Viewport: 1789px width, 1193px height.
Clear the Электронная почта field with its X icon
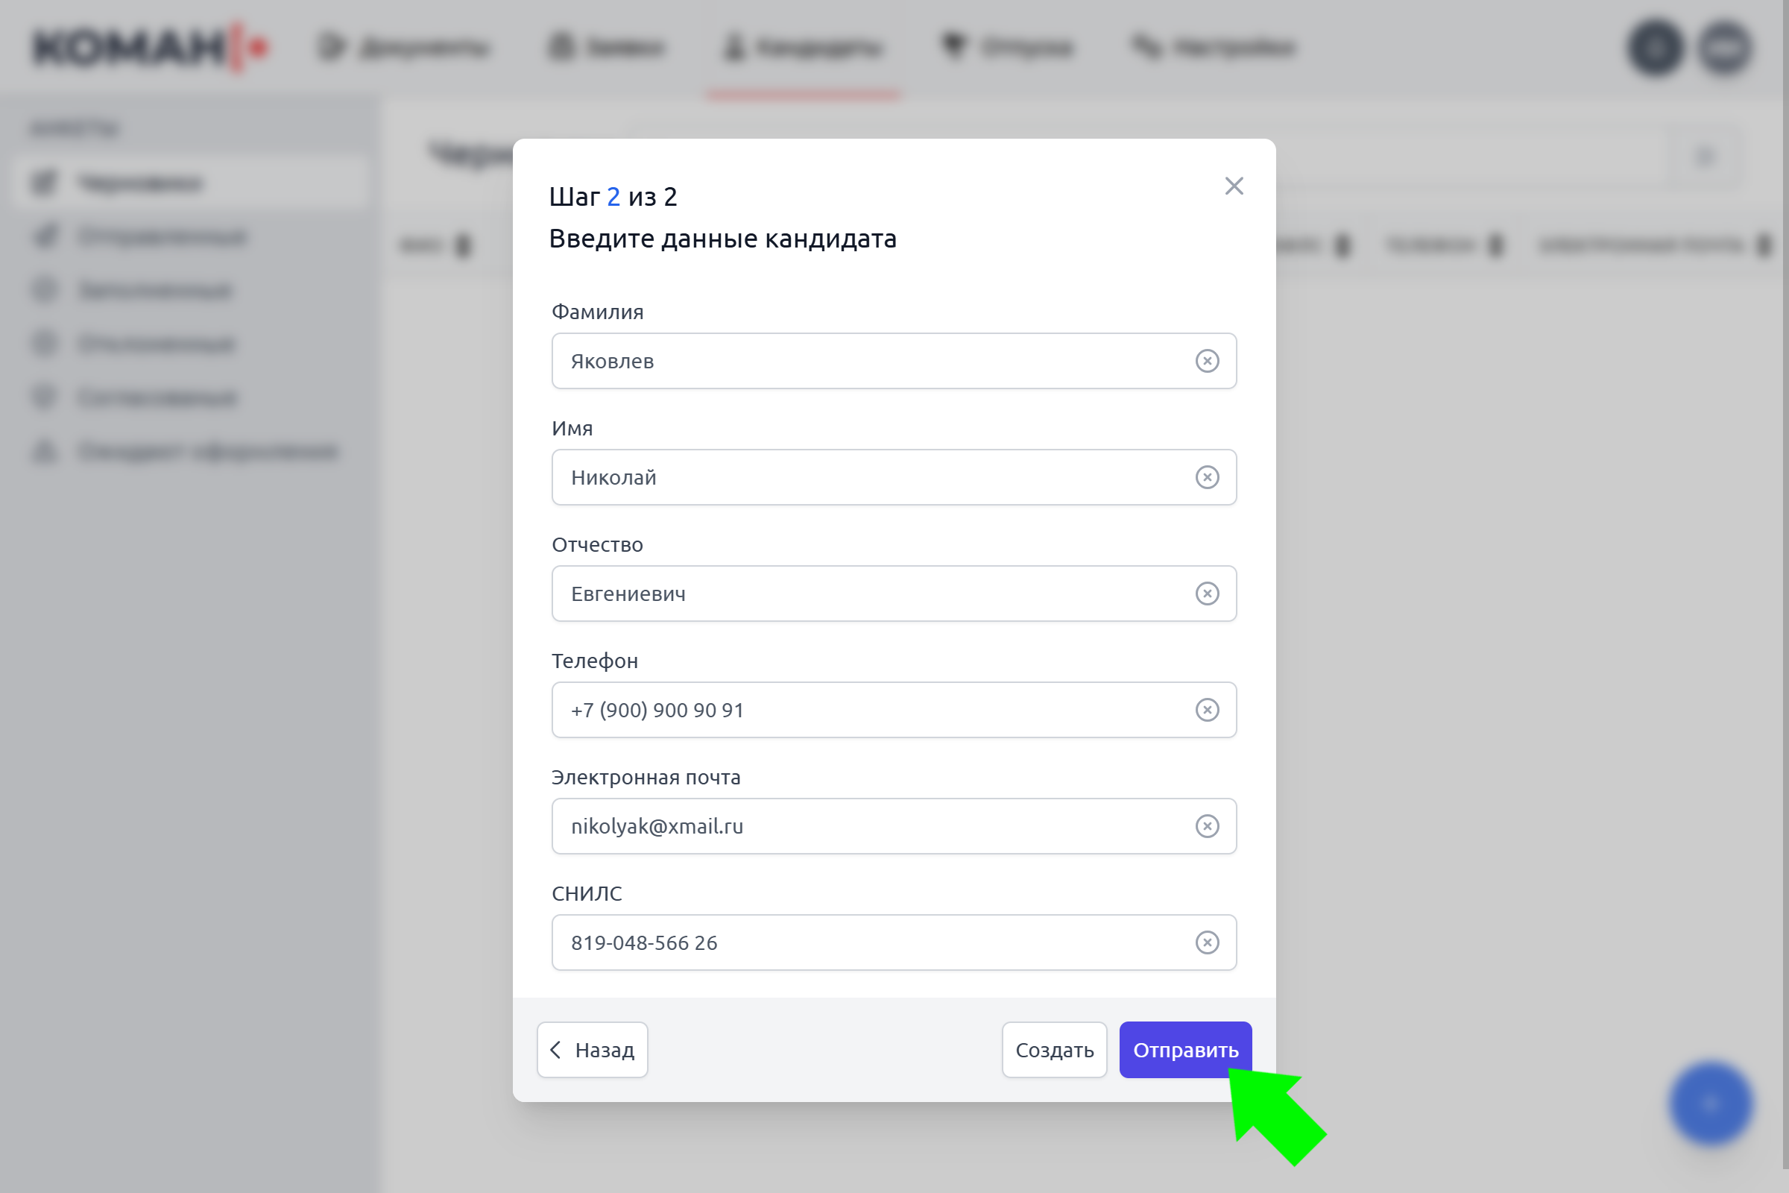point(1207,826)
